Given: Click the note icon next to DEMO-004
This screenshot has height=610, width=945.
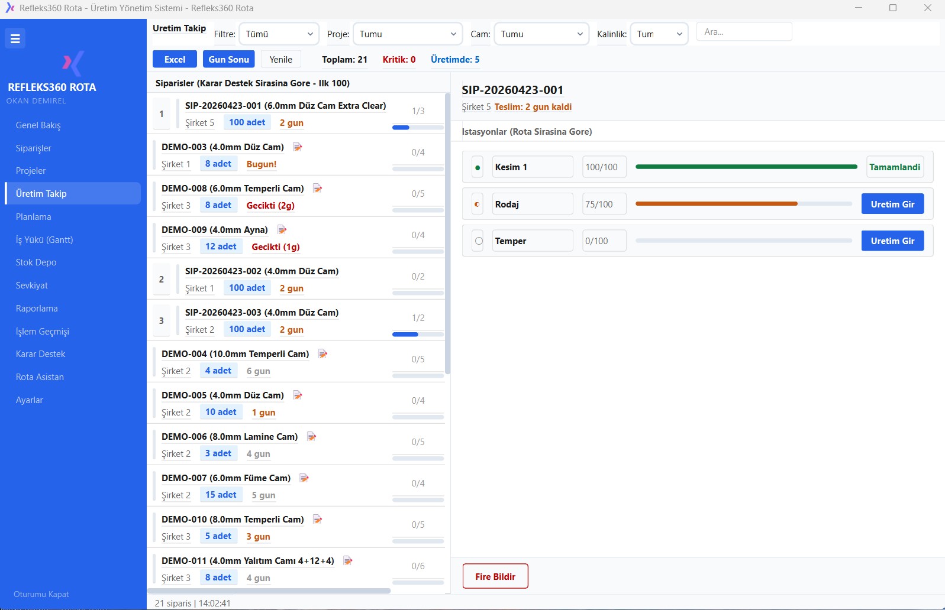Looking at the screenshot, I should tap(323, 354).
